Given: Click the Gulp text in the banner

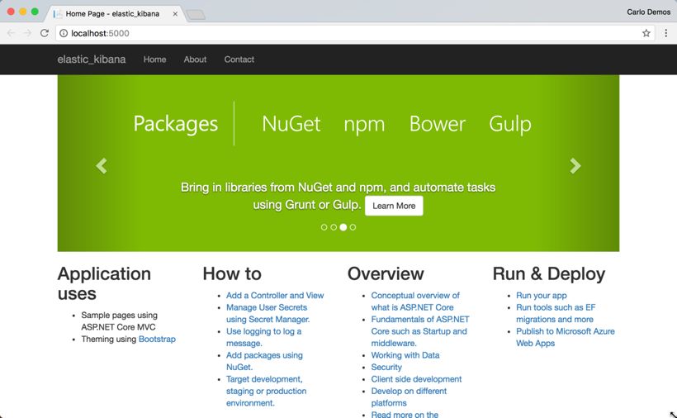Looking at the screenshot, I should [510, 125].
